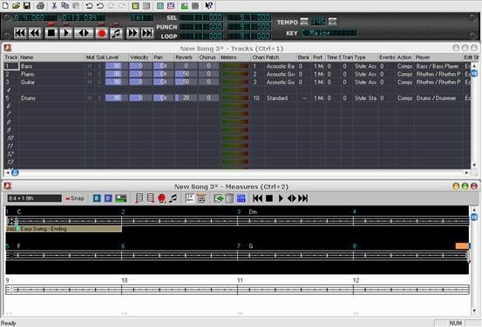Click the teal columns view icon in top toolbar
Viewport: 482px width, 327px height.
tap(160, 5)
